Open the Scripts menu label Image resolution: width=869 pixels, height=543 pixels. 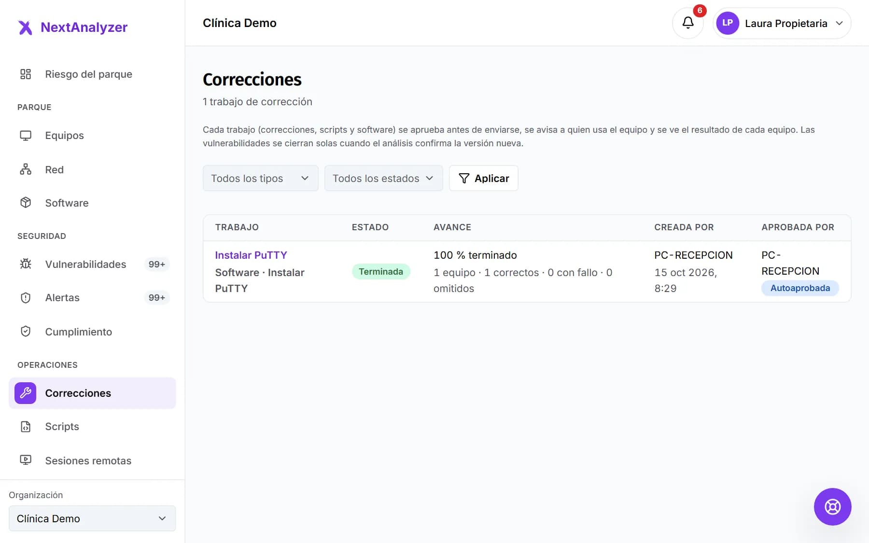pyautogui.click(x=62, y=427)
